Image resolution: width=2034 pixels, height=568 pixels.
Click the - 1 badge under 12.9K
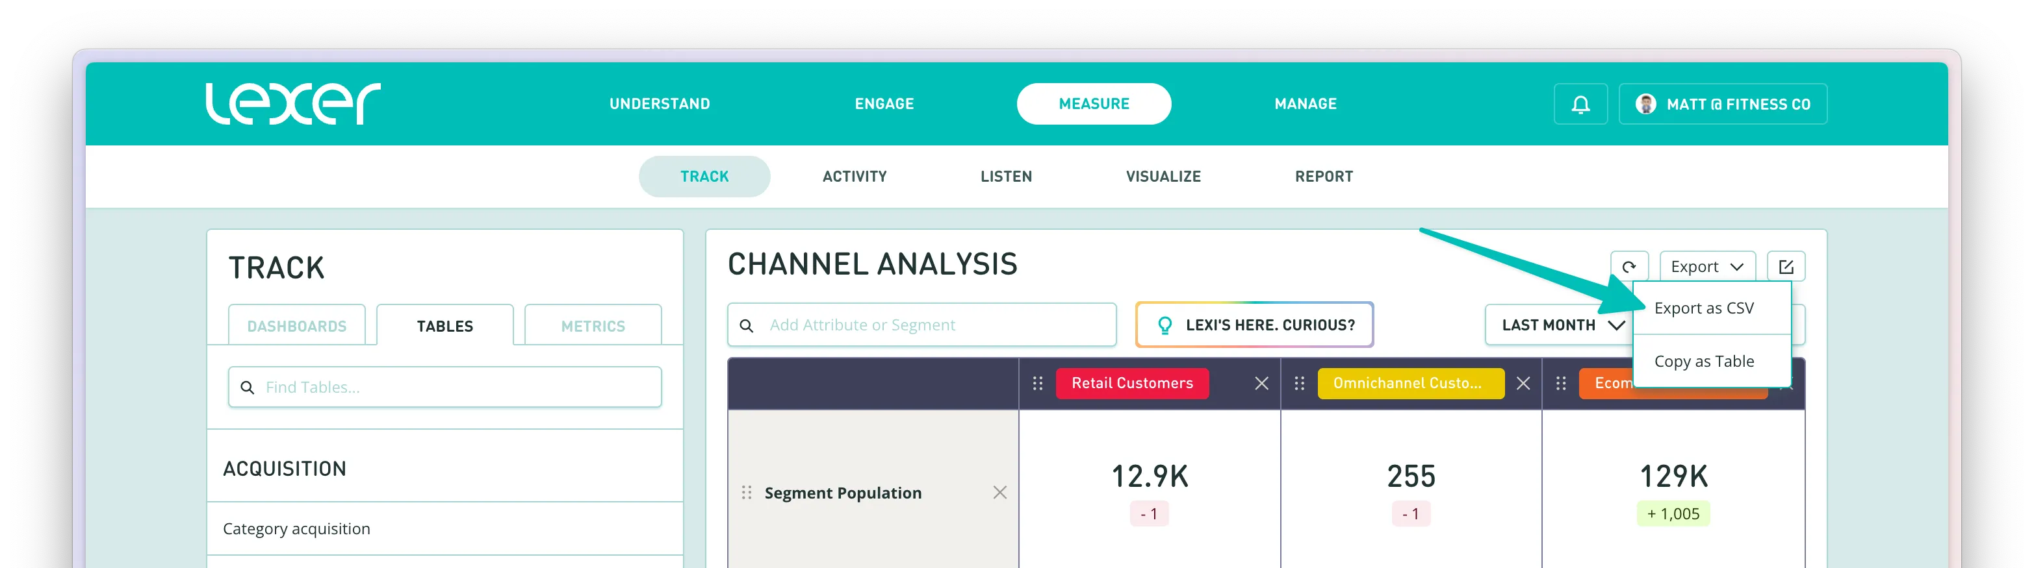coord(1149,513)
